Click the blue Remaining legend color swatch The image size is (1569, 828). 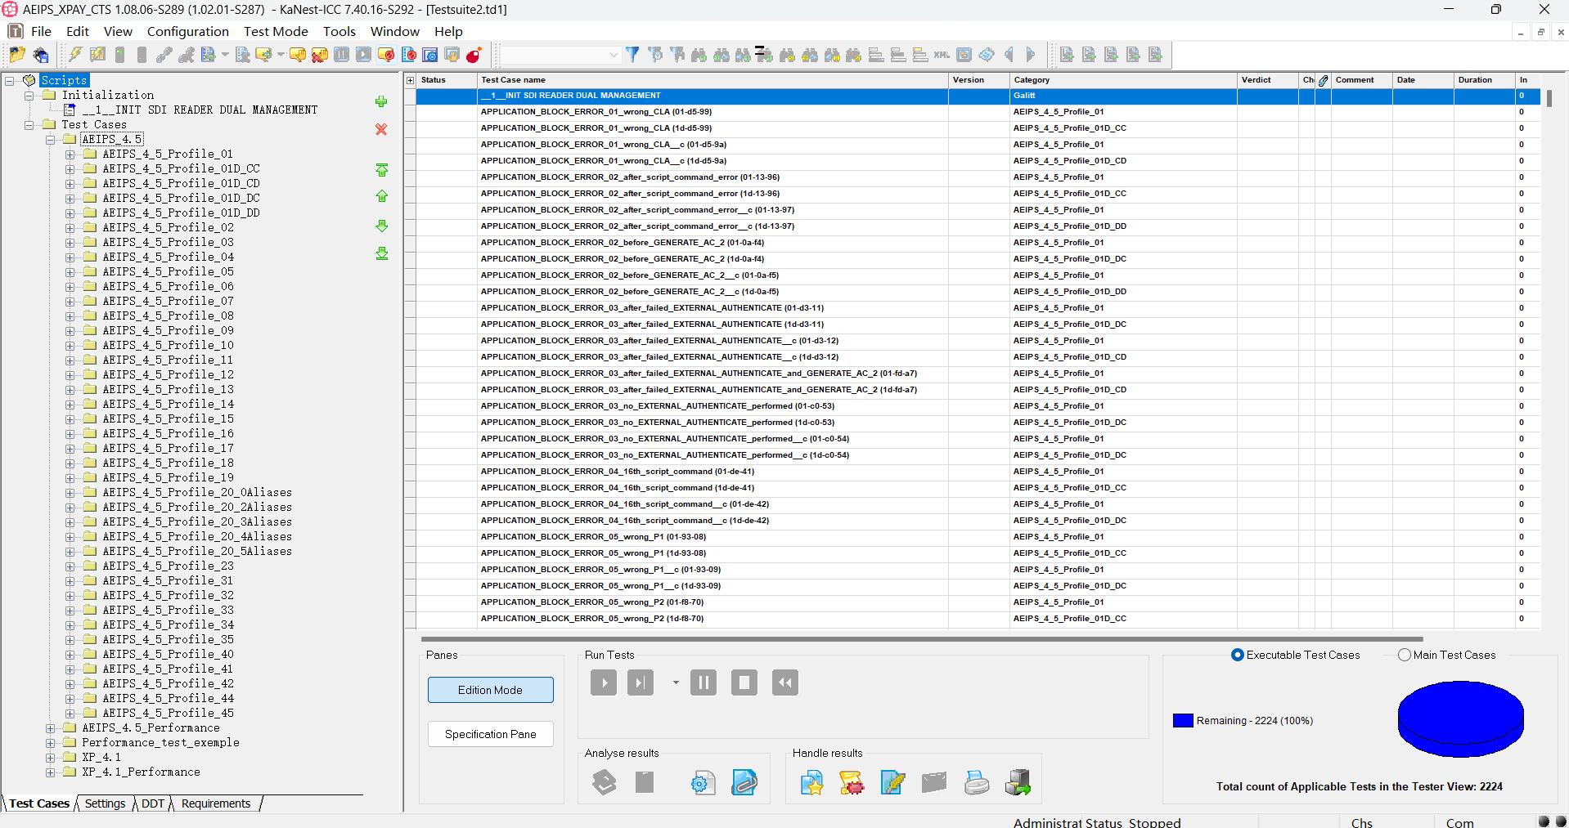click(x=1183, y=720)
